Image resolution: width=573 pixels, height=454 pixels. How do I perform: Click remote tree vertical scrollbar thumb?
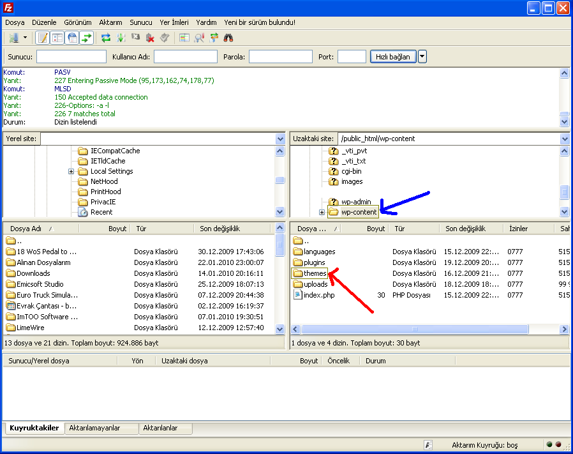(x=564, y=192)
